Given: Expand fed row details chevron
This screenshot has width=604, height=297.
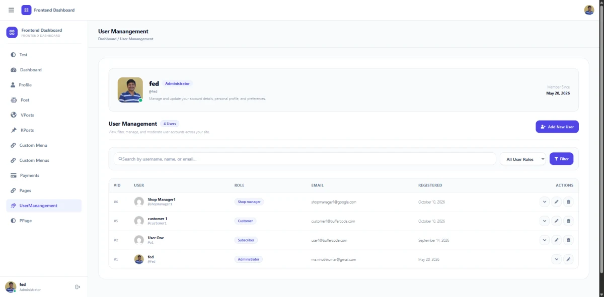Looking at the screenshot, I should pyautogui.click(x=557, y=259).
